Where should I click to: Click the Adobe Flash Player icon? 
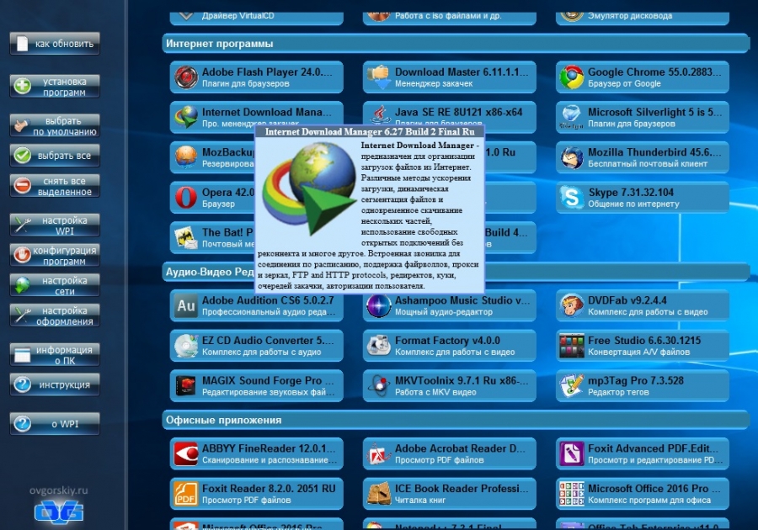coord(186,77)
